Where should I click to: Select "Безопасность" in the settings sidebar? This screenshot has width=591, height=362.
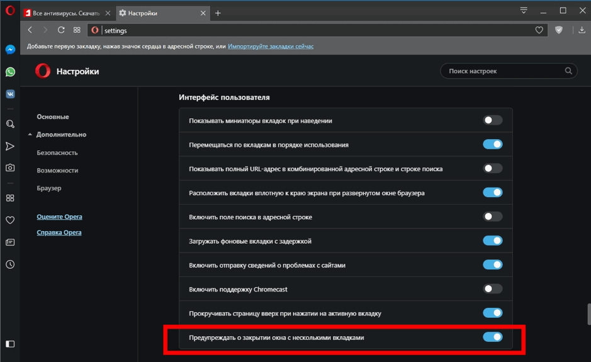[x=57, y=153]
